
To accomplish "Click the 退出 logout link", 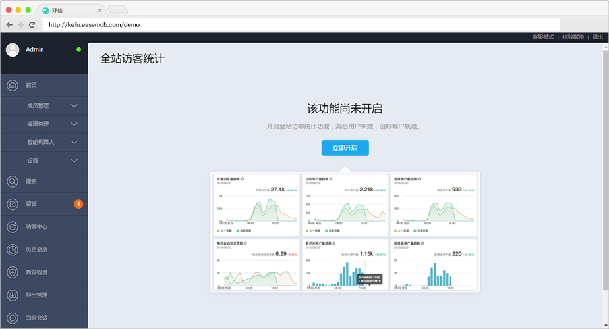I will click(x=597, y=37).
